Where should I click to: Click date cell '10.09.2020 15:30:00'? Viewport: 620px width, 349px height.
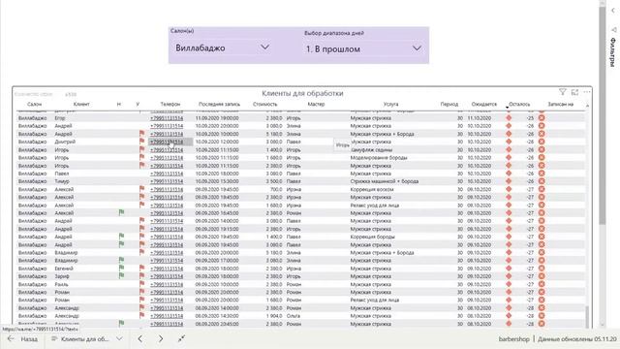[217, 181]
